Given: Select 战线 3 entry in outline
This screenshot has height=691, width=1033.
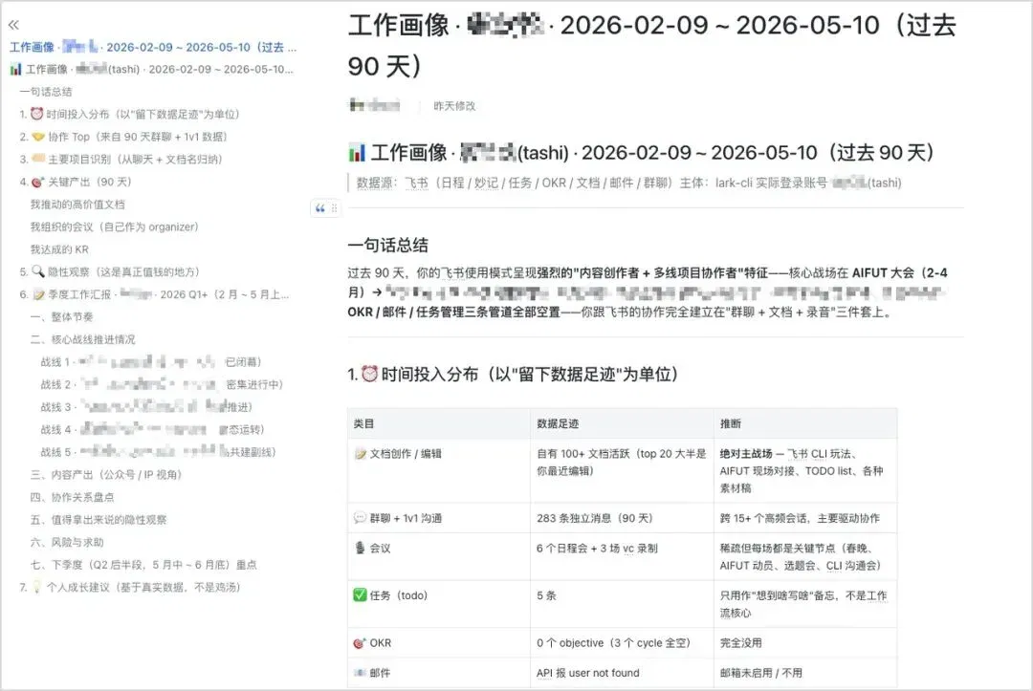Looking at the screenshot, I should [x=146, y=407].
